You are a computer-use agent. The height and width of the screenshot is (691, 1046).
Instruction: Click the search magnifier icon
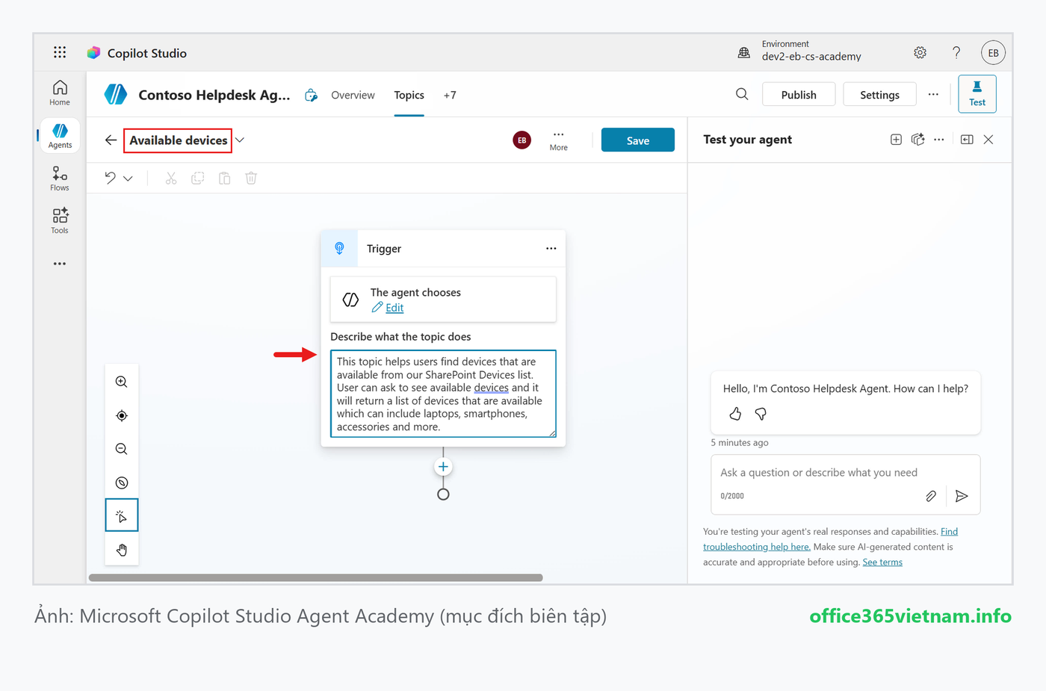pos(742,94)
